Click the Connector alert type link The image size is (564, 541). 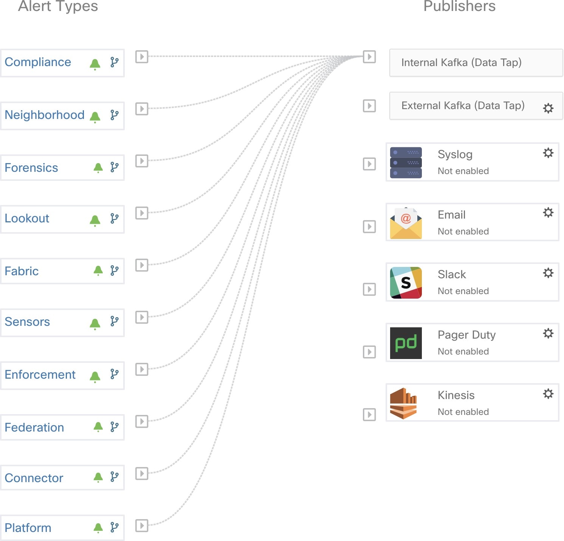click(34, 478)
